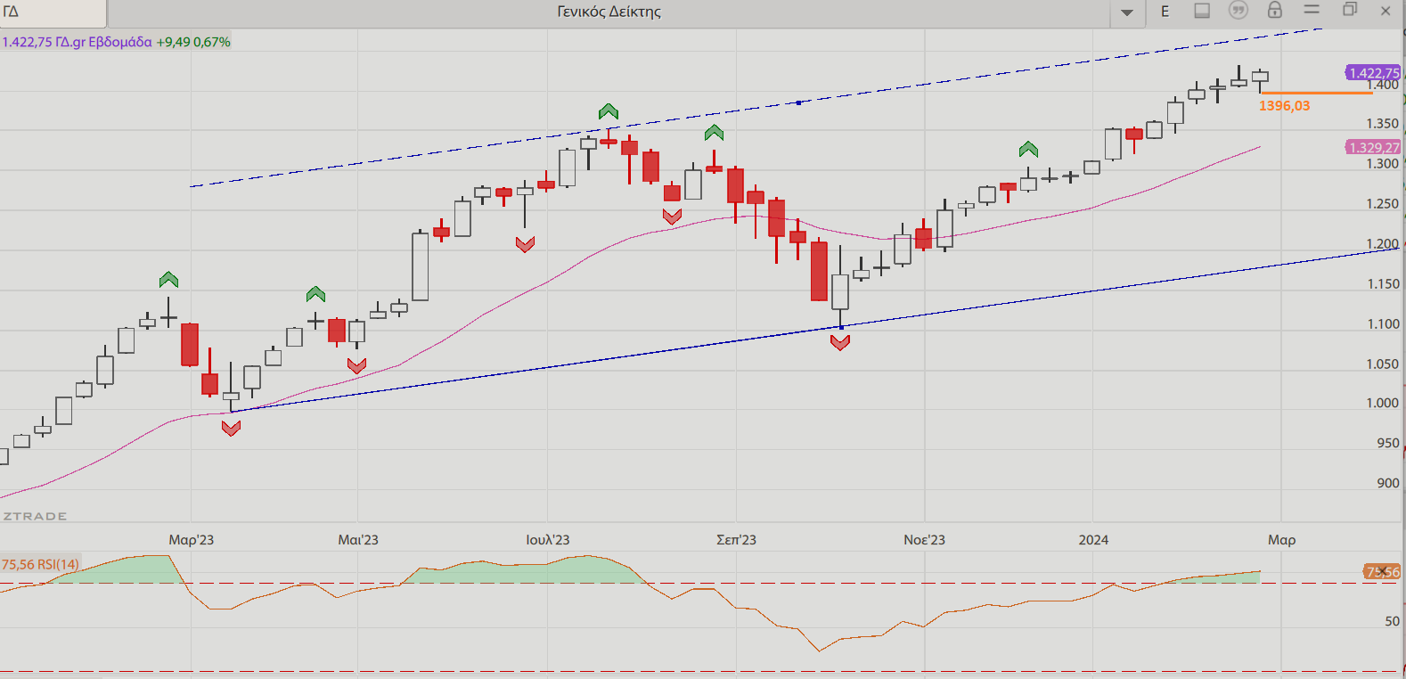The image size is (1406, 679).
Task: Select the orange horizontal support line
Action: [1316, 93]
